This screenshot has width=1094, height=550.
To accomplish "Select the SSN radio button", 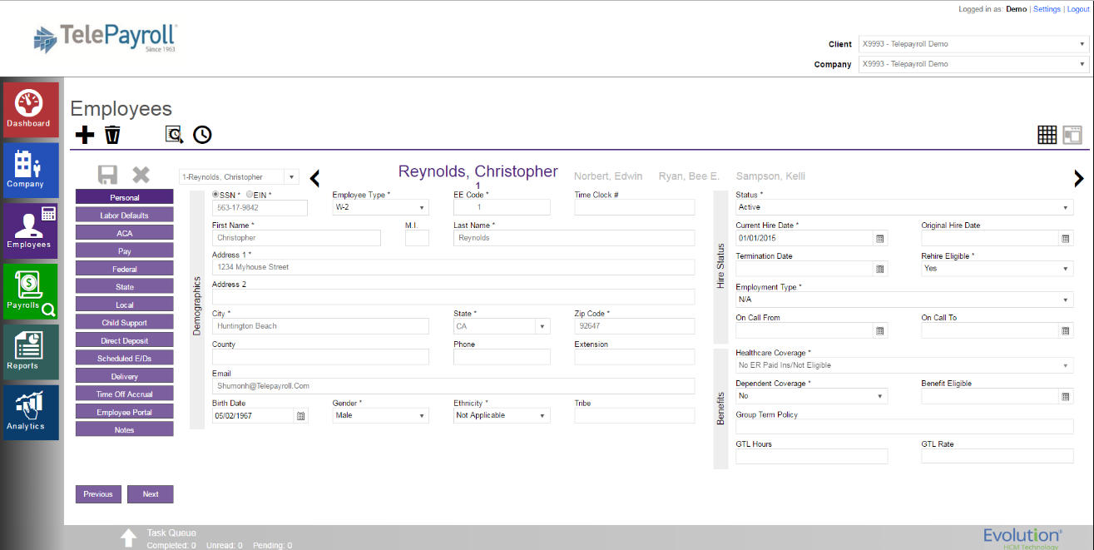I will (216, 194).
